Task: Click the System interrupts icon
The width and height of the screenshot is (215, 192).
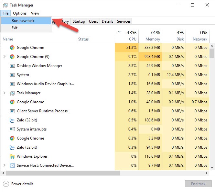Action: coord(12,129)
